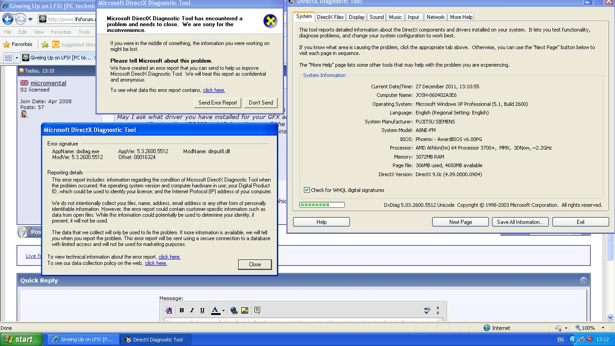Open the Suggested Sites Bing icon
615x346 pixels.
[x=56, y=44]
